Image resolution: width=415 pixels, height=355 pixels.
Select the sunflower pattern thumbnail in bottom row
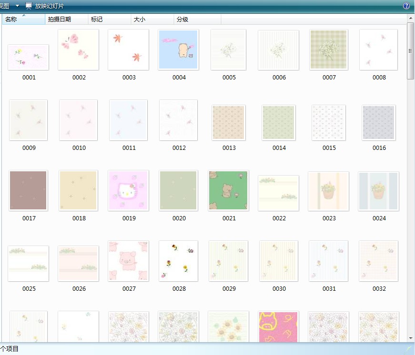click(x=228, y=327)
